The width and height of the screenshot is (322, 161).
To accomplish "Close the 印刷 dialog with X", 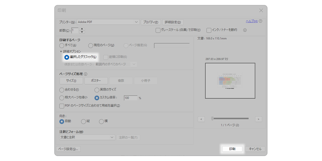I will click(x=261, y=10).
